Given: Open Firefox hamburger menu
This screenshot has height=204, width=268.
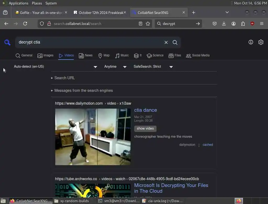Looking at the screenshot, I should coord(261,24).
